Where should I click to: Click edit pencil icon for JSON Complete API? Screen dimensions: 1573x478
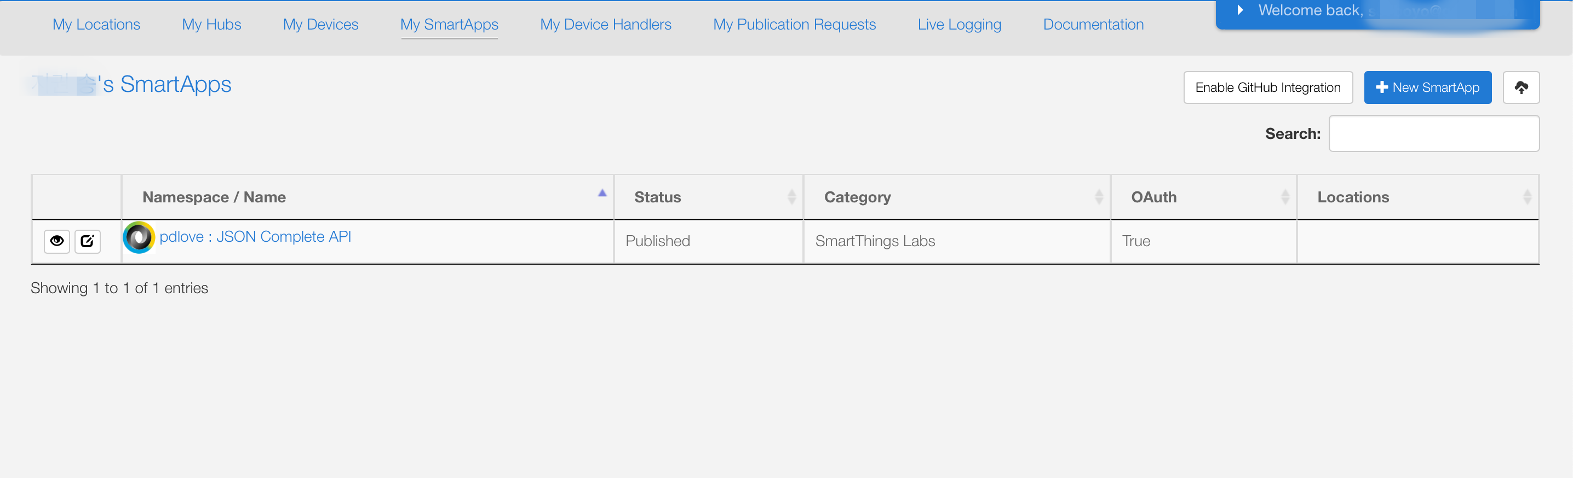tap(87, 241)
